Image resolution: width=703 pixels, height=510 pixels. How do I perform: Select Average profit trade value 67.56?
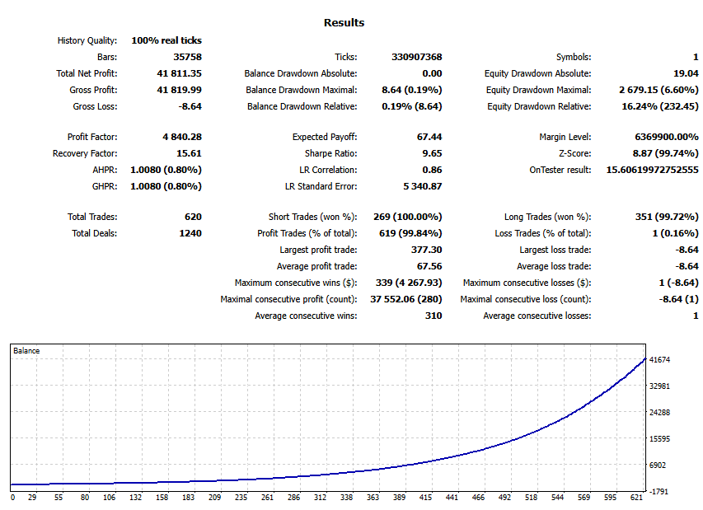429,267
